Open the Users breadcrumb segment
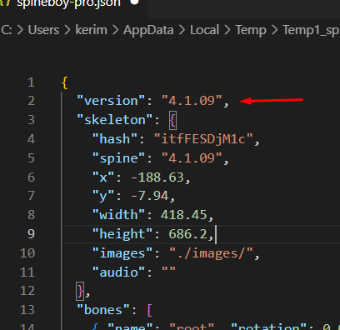 click(x=43, y=30)
